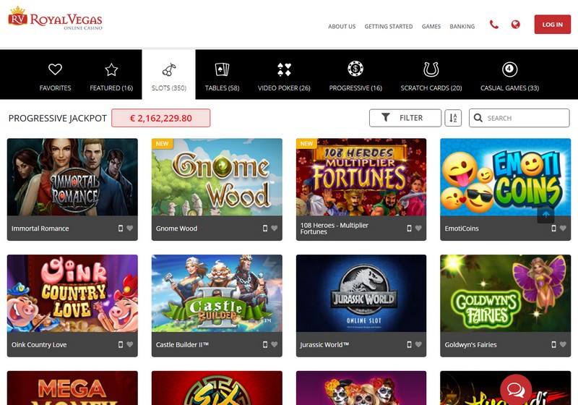Open 108 Heroes Multiplier Fortunes thumbnail
The image size is (578, 405).
361,177
